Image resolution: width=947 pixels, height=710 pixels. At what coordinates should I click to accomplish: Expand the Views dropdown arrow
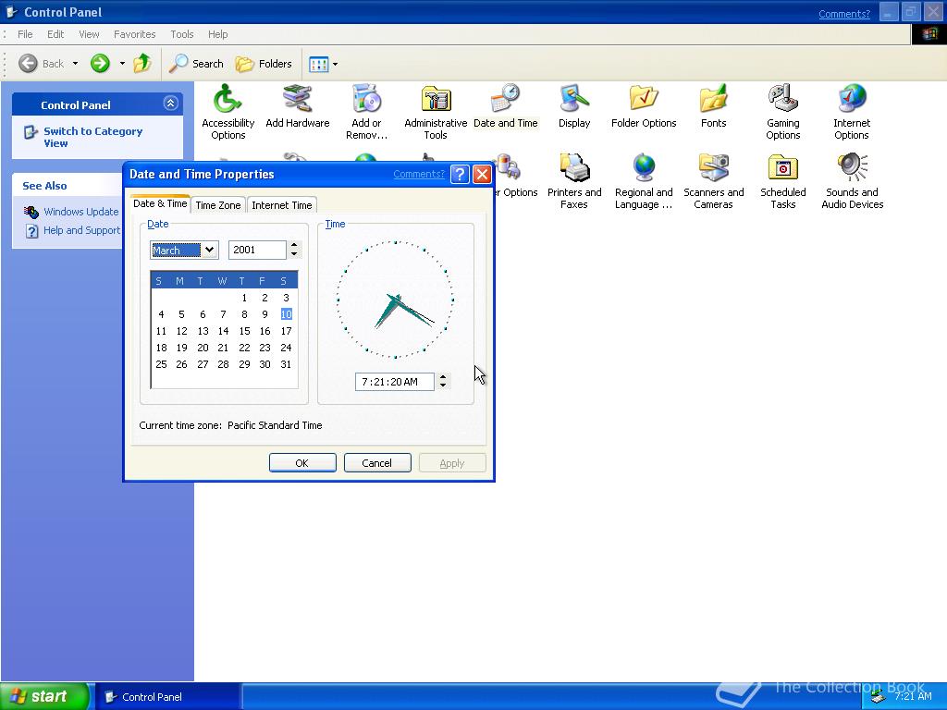[335, 64]
